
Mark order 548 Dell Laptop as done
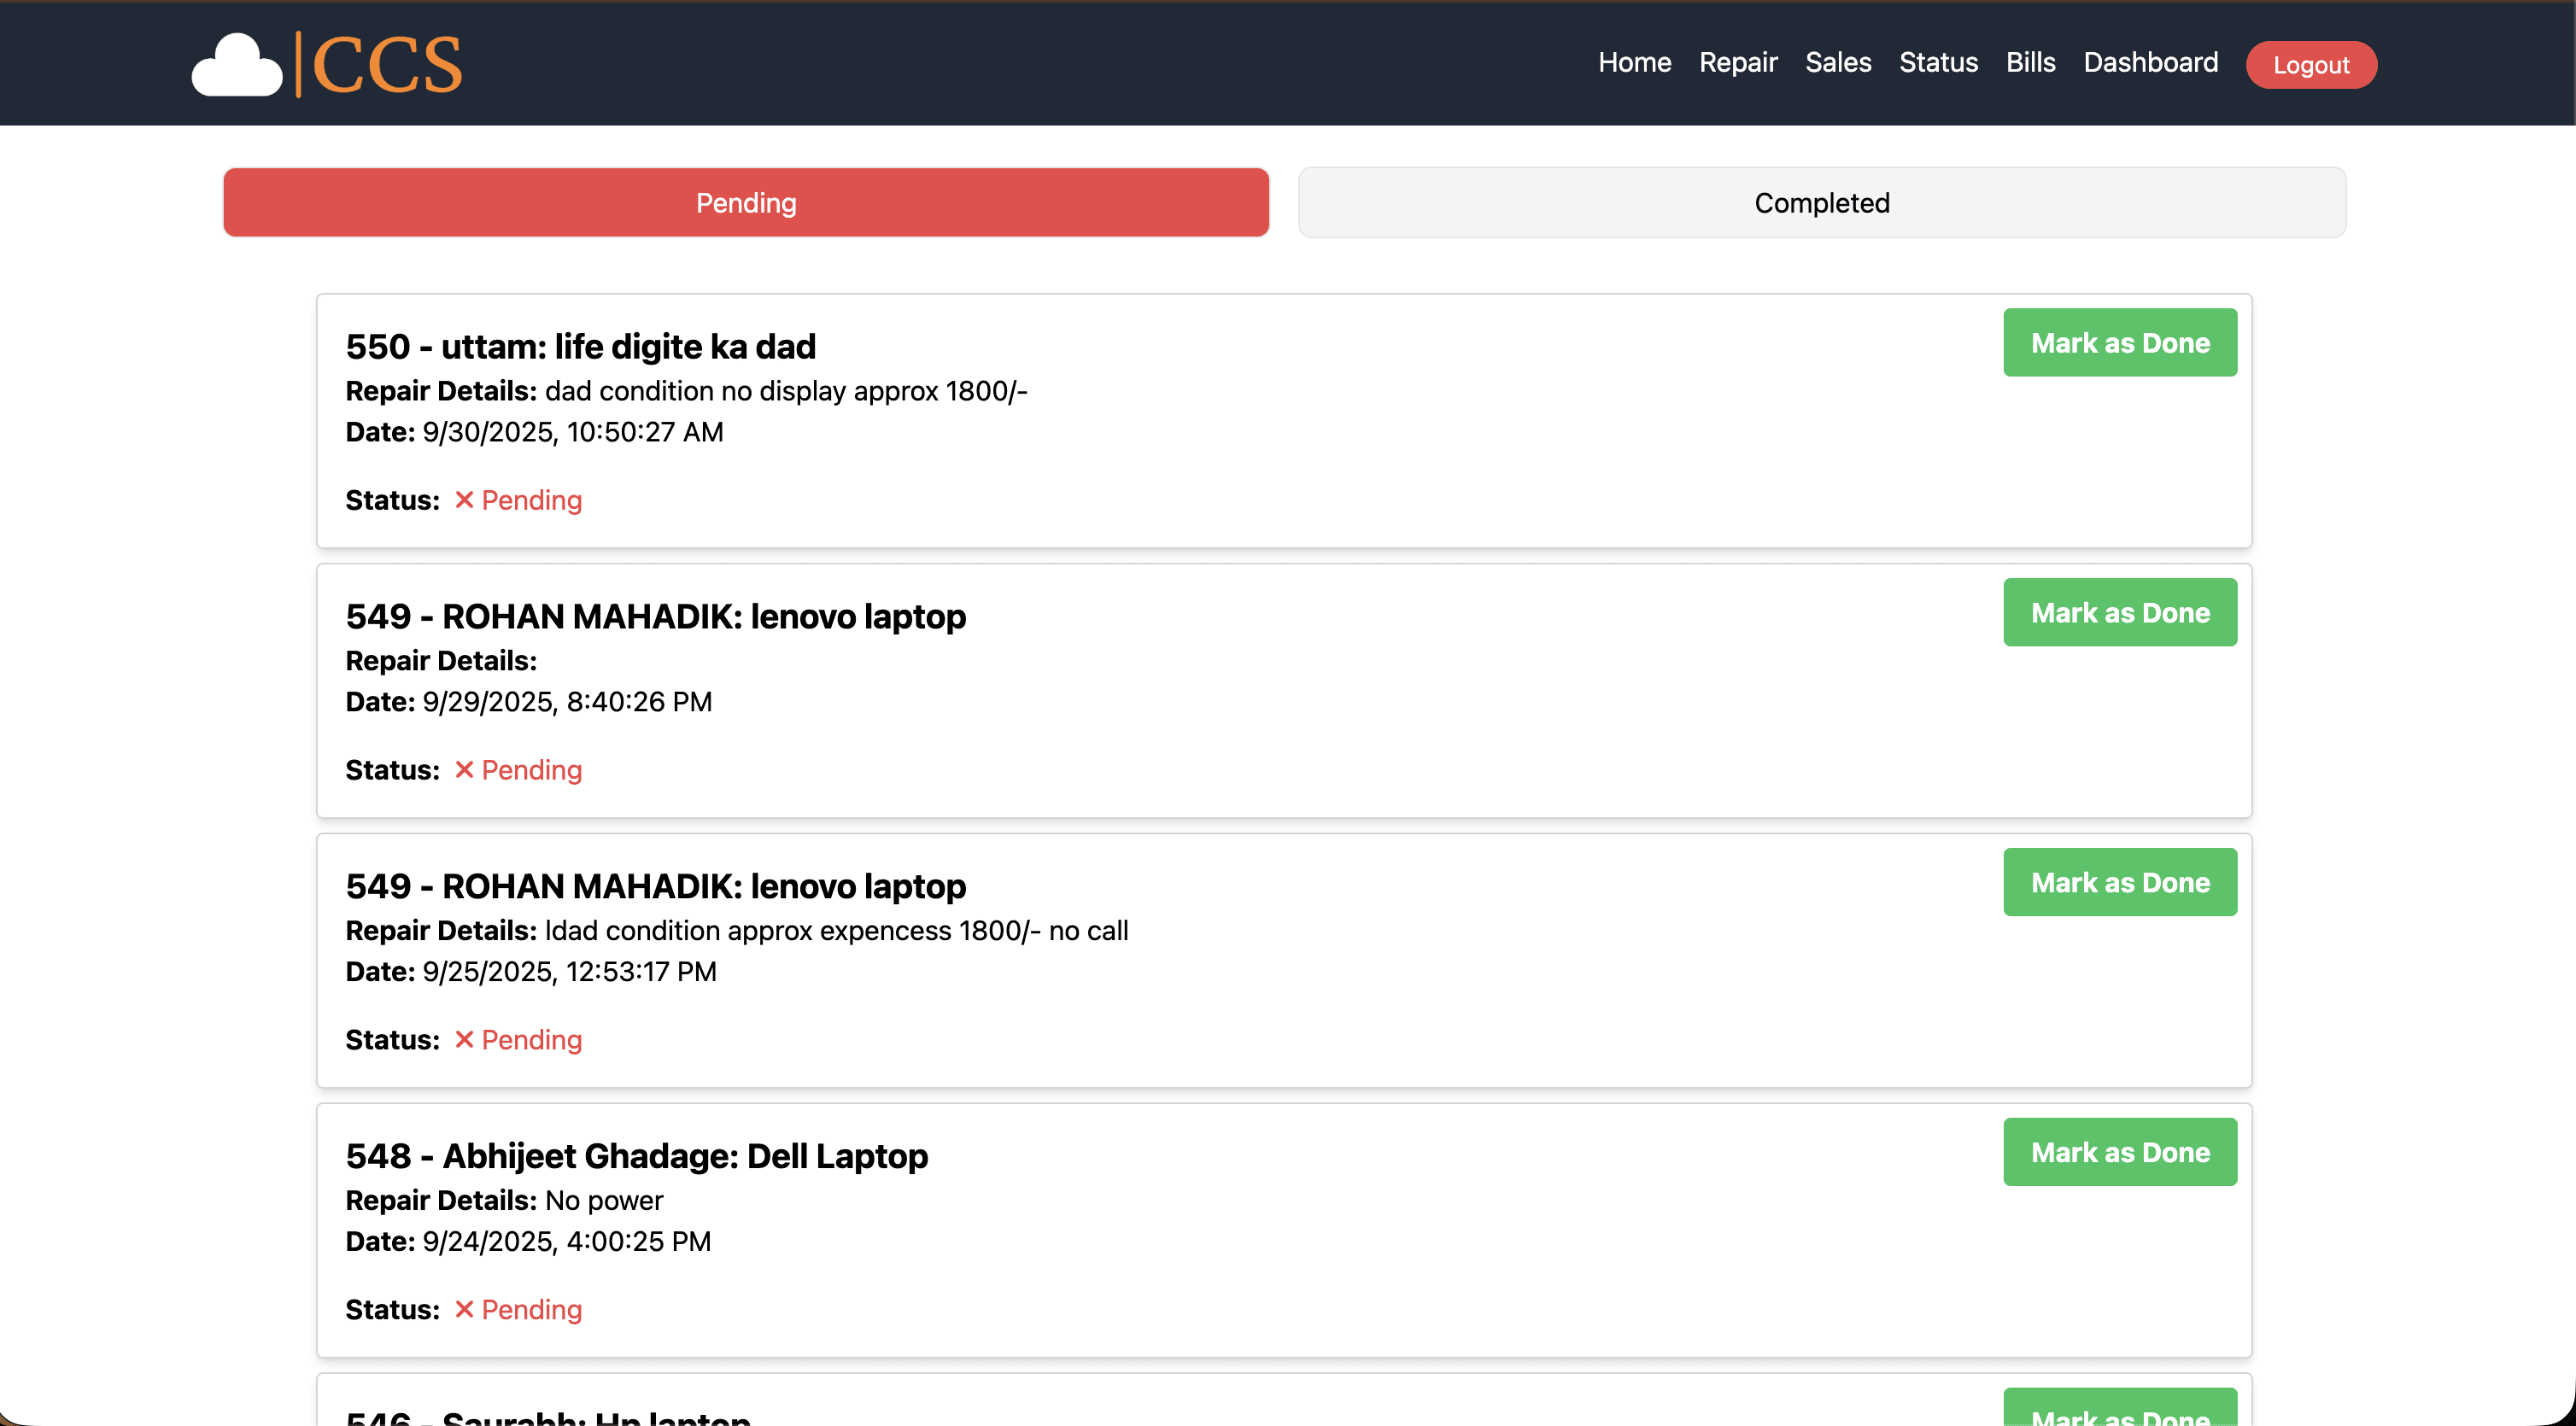(x=2119, y=1152)
